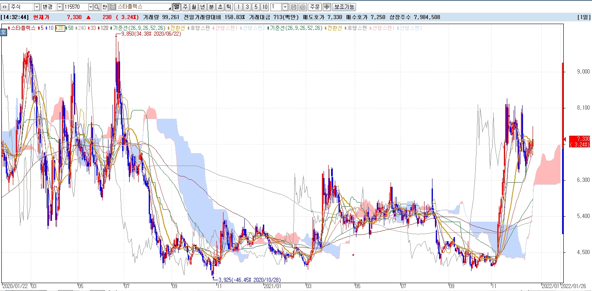The width and height of the screenshot is (592, 291).
Task: Open the interval value dropdown arrow
Action: 285,7
